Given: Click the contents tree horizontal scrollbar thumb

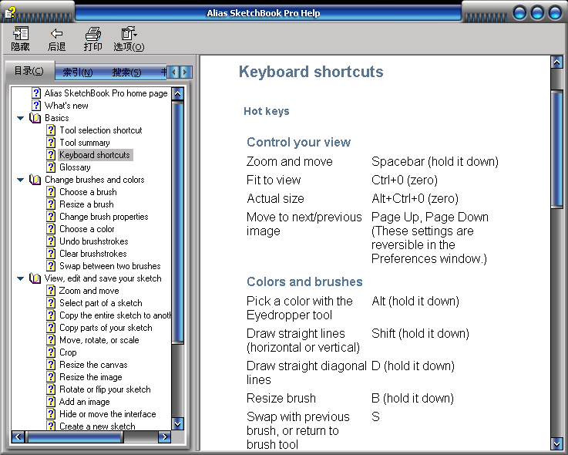Looking at the screenshot, I should (75, 436).
